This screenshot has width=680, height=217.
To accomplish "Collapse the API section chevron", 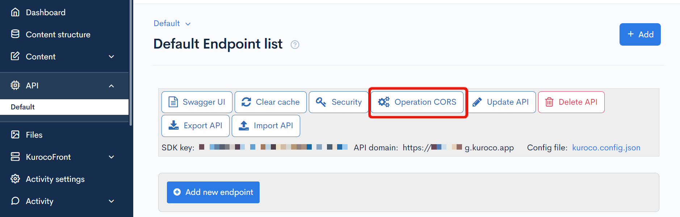I will pyautogui.click(x=112, y=86).
